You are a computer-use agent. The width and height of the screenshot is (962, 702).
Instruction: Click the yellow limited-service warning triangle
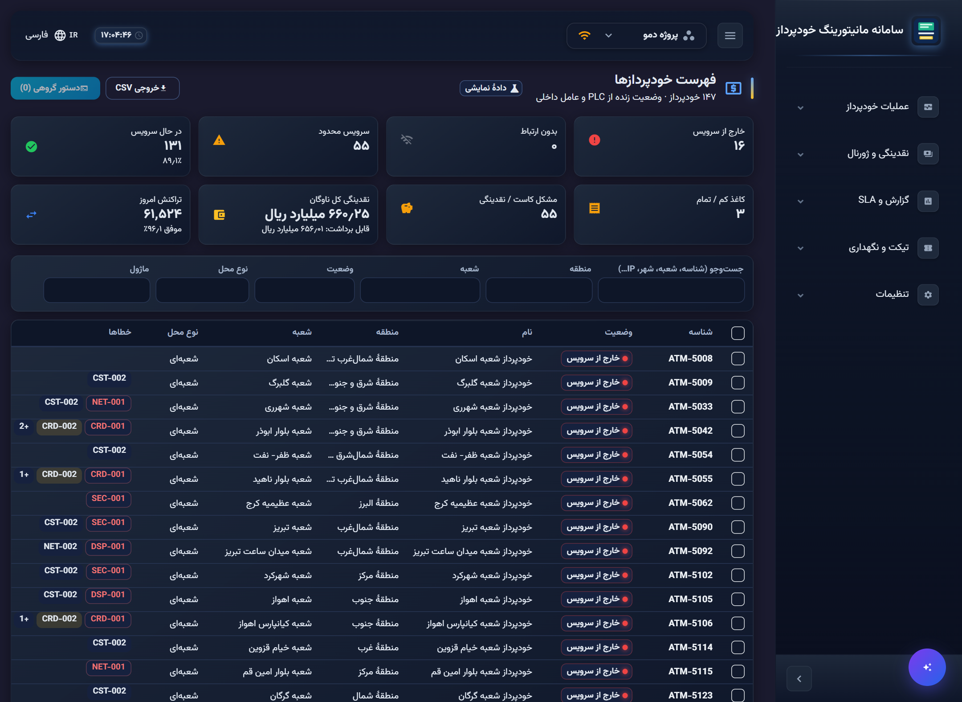[x=219, y=140]
